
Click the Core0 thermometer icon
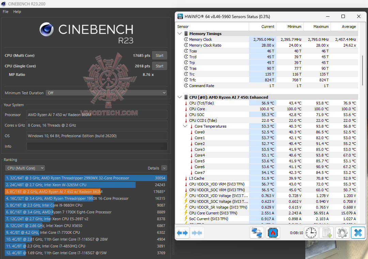191,132
